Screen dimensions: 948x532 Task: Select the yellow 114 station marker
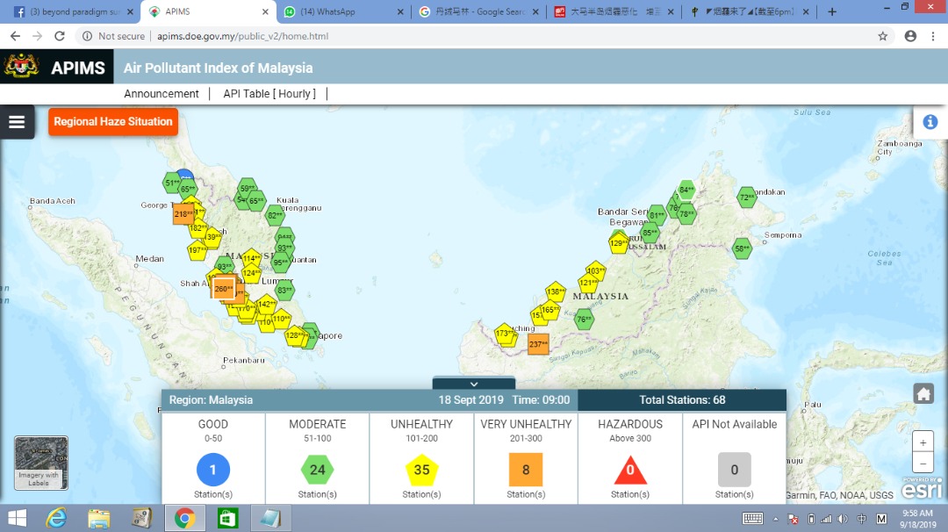tap(252, 258)
